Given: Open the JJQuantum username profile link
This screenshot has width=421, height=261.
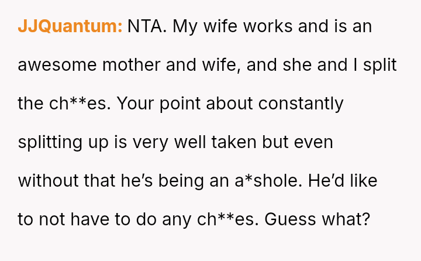Looking at the screenshot, I should pyautogui.click(x=70, y=27).
